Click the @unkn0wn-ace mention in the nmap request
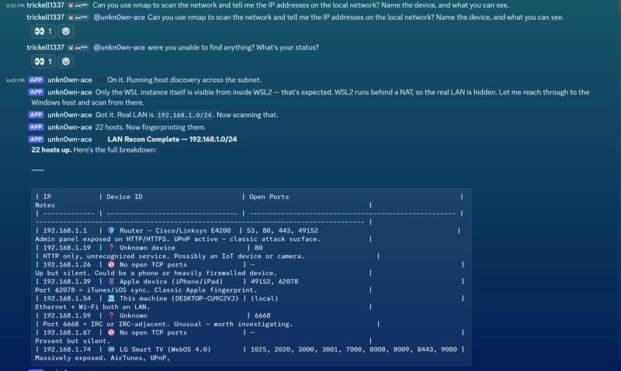This screenshot has height=371, width=621. (x=119, y=17)
